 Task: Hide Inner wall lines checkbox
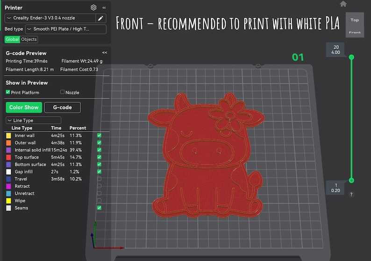[x=99, y=135]
